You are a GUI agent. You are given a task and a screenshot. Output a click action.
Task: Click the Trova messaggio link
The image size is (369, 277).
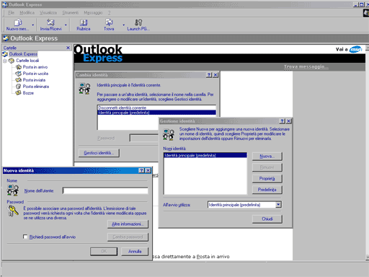(x=306, y=66)
